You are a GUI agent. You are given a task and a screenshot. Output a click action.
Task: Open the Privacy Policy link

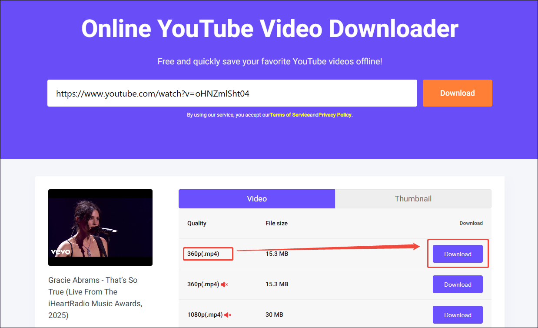click(335, 114)
